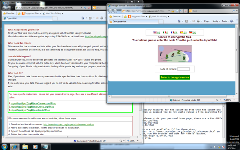Click volume speaker icon in system tray
This screenshot has width=240, height=150.
coord(215,147)
